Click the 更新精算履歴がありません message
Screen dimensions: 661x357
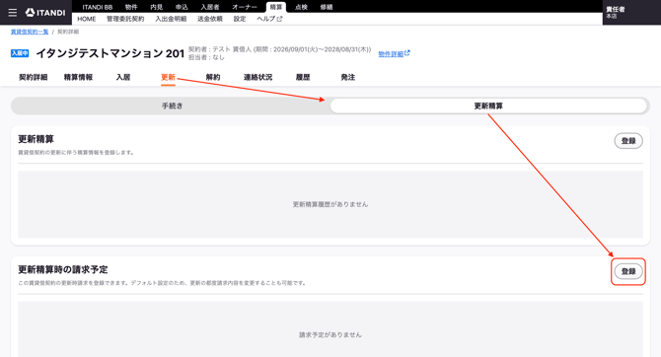(x=330, y=204)
